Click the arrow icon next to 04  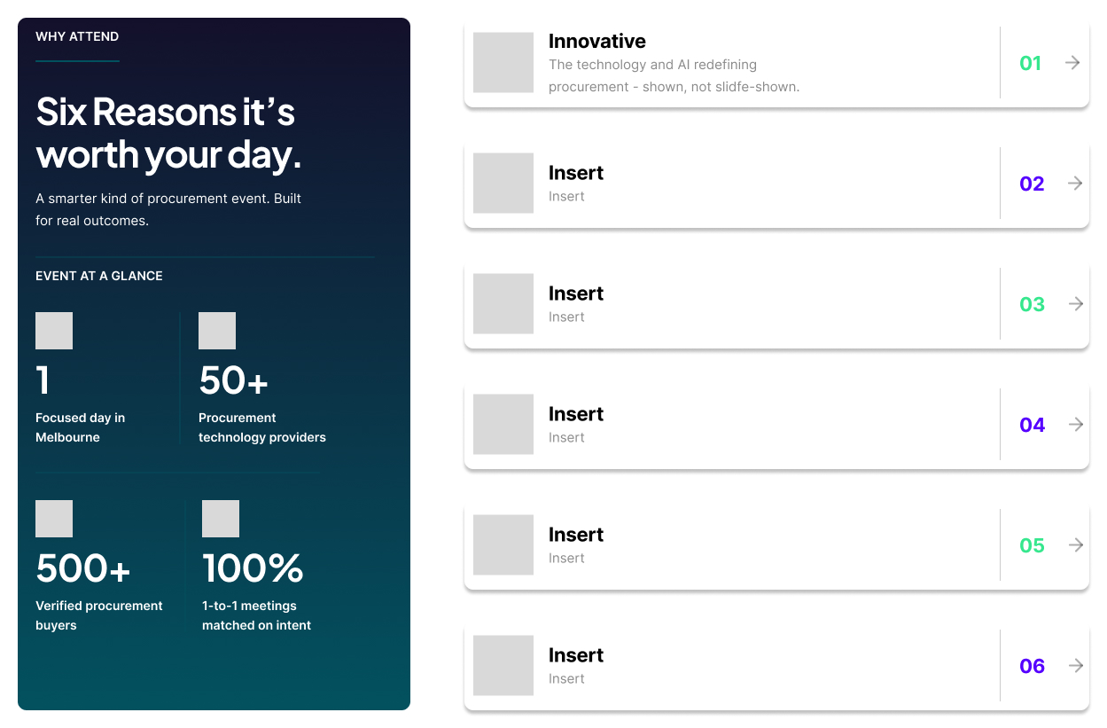pos(1076,425)
